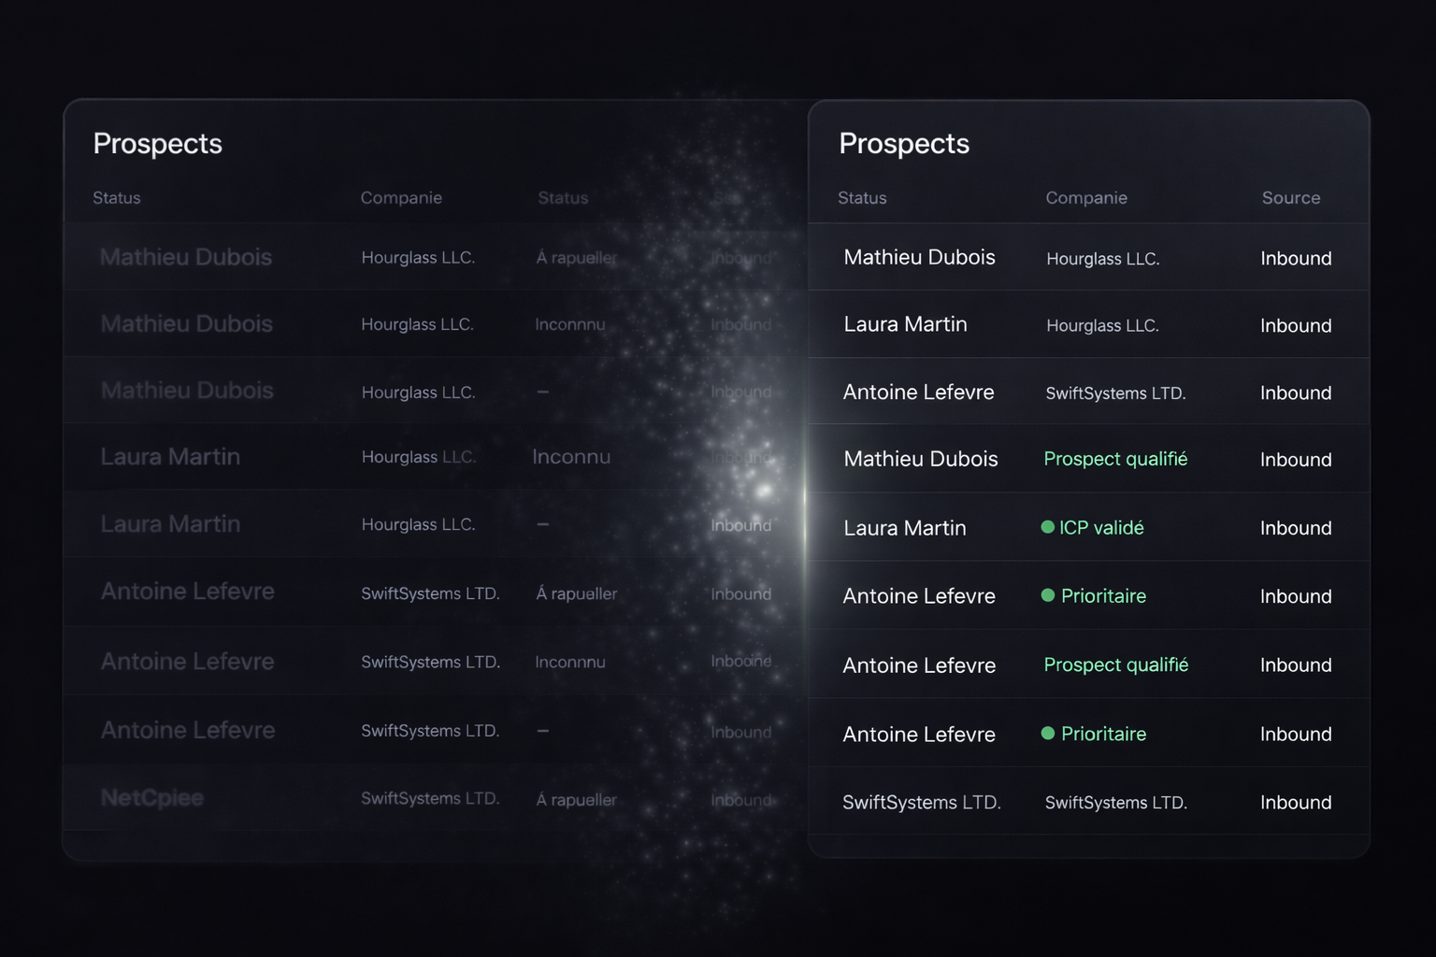
Task: Click Prospect qualifié tag in Mathieu Dubois row
Action: click(1115, 459)
